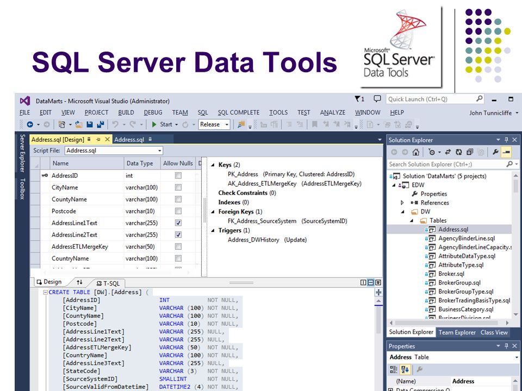The height and width of the screenshot is (391, 522).
Task: Switch to Team Explorer tab
Action: tap(457, 332)
